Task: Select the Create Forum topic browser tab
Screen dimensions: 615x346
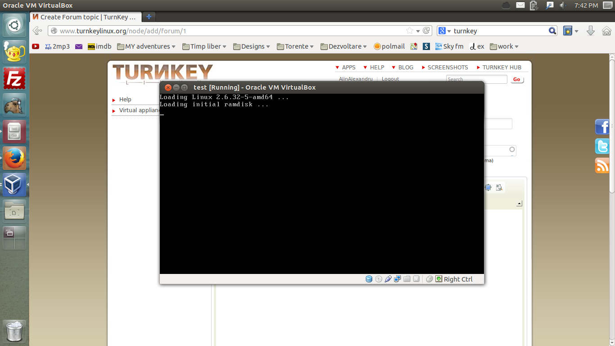Action: [x=86, y=17]
